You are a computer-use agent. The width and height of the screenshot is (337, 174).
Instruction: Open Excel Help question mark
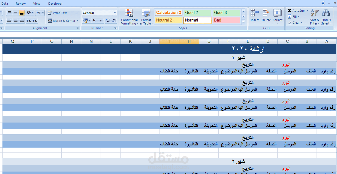[323, 3]
